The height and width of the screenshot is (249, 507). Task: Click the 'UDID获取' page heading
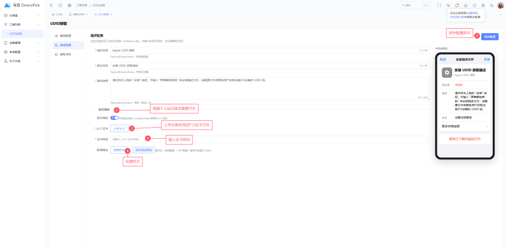click(58, 24)
